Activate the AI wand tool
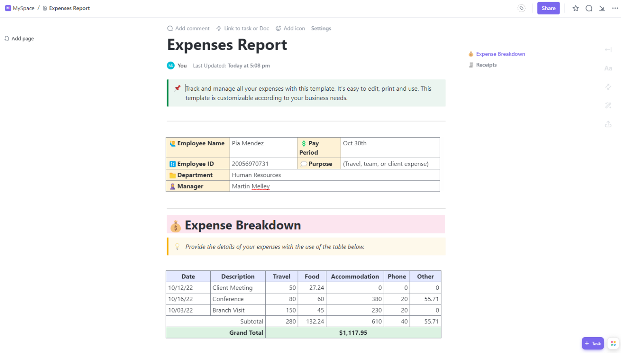 (x=608, y=105)
